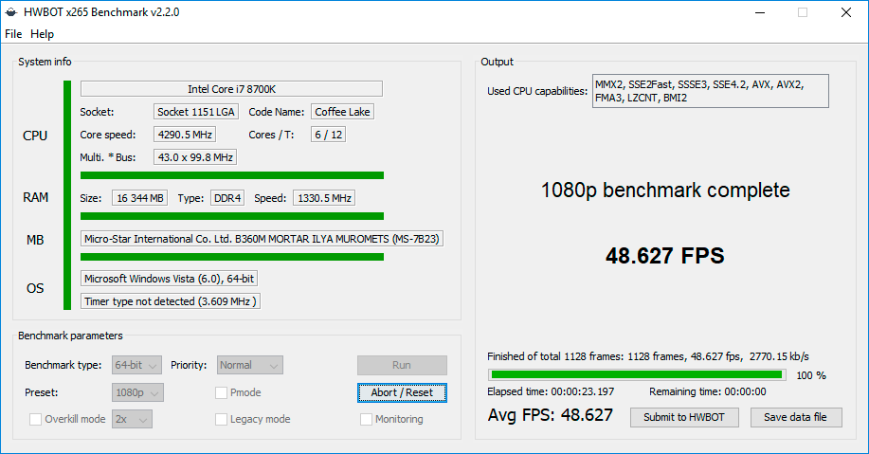Screen dimensions: 869x454
Task: Select the motherboard name field
Action: coord(263,239)
